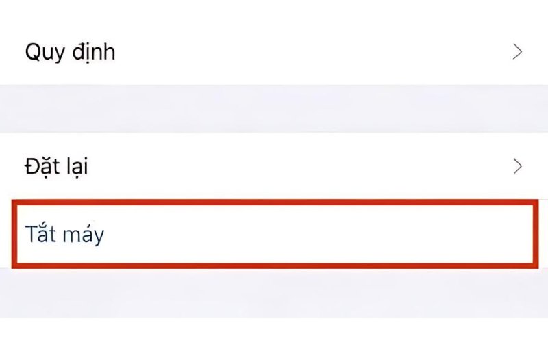Hit the disclosure indicator on Quy định row
Screen dimensions: 548x342
(x=518, y=52)
